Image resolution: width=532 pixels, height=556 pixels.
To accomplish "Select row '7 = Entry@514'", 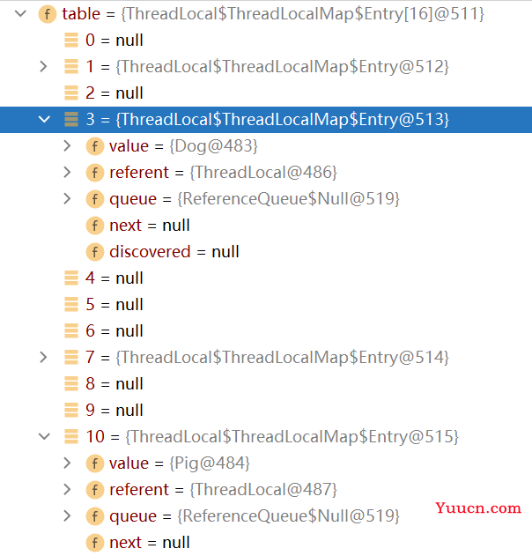I will click(266, 357).
